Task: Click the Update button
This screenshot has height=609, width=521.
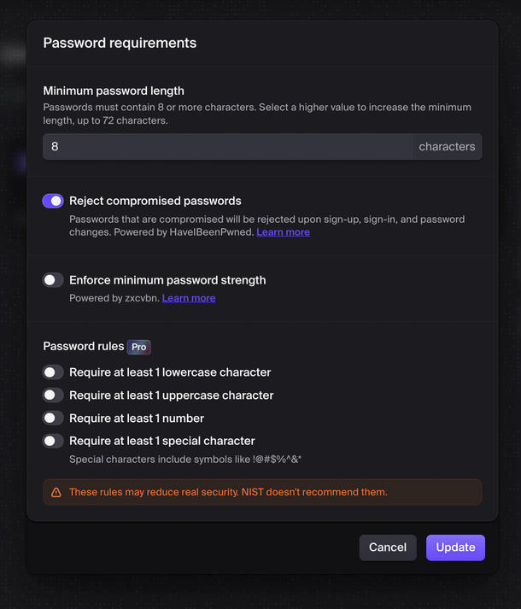Action: coord(455,548)
